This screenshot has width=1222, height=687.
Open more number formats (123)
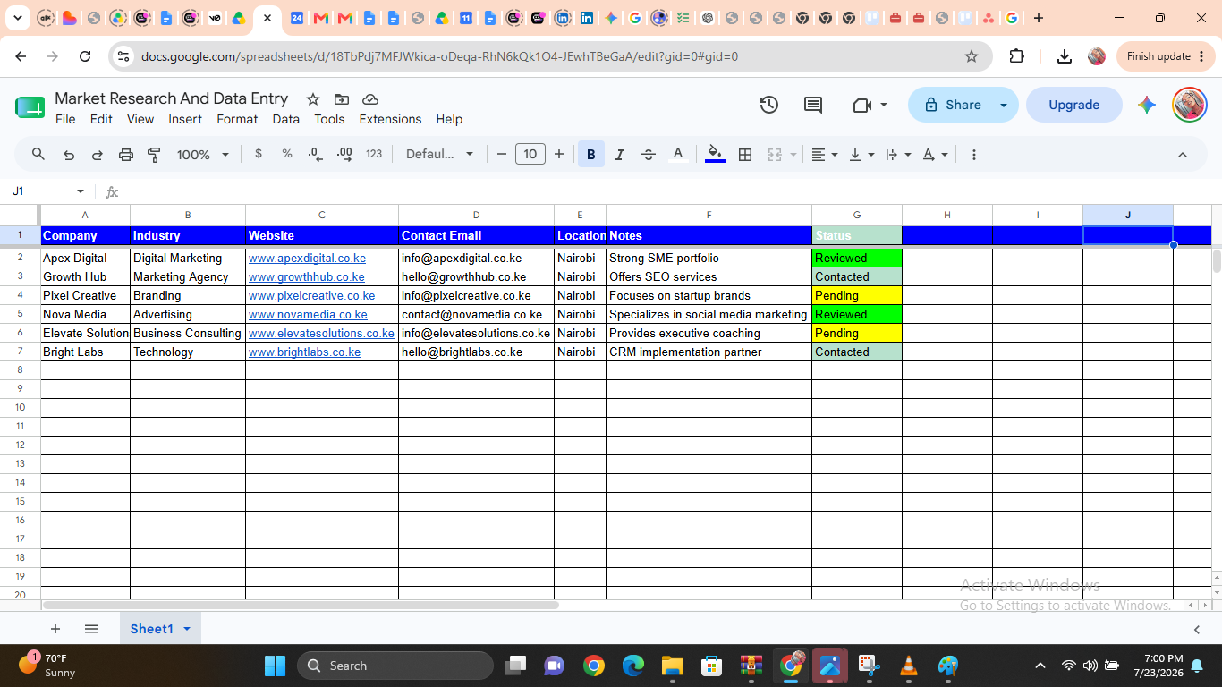tap(374, 154)
